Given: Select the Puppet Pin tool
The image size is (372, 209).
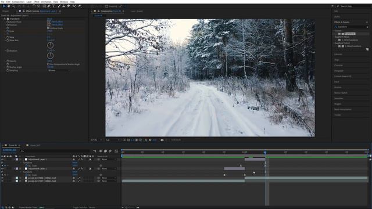Looking at the screenshot, I should tap(80, 6).
